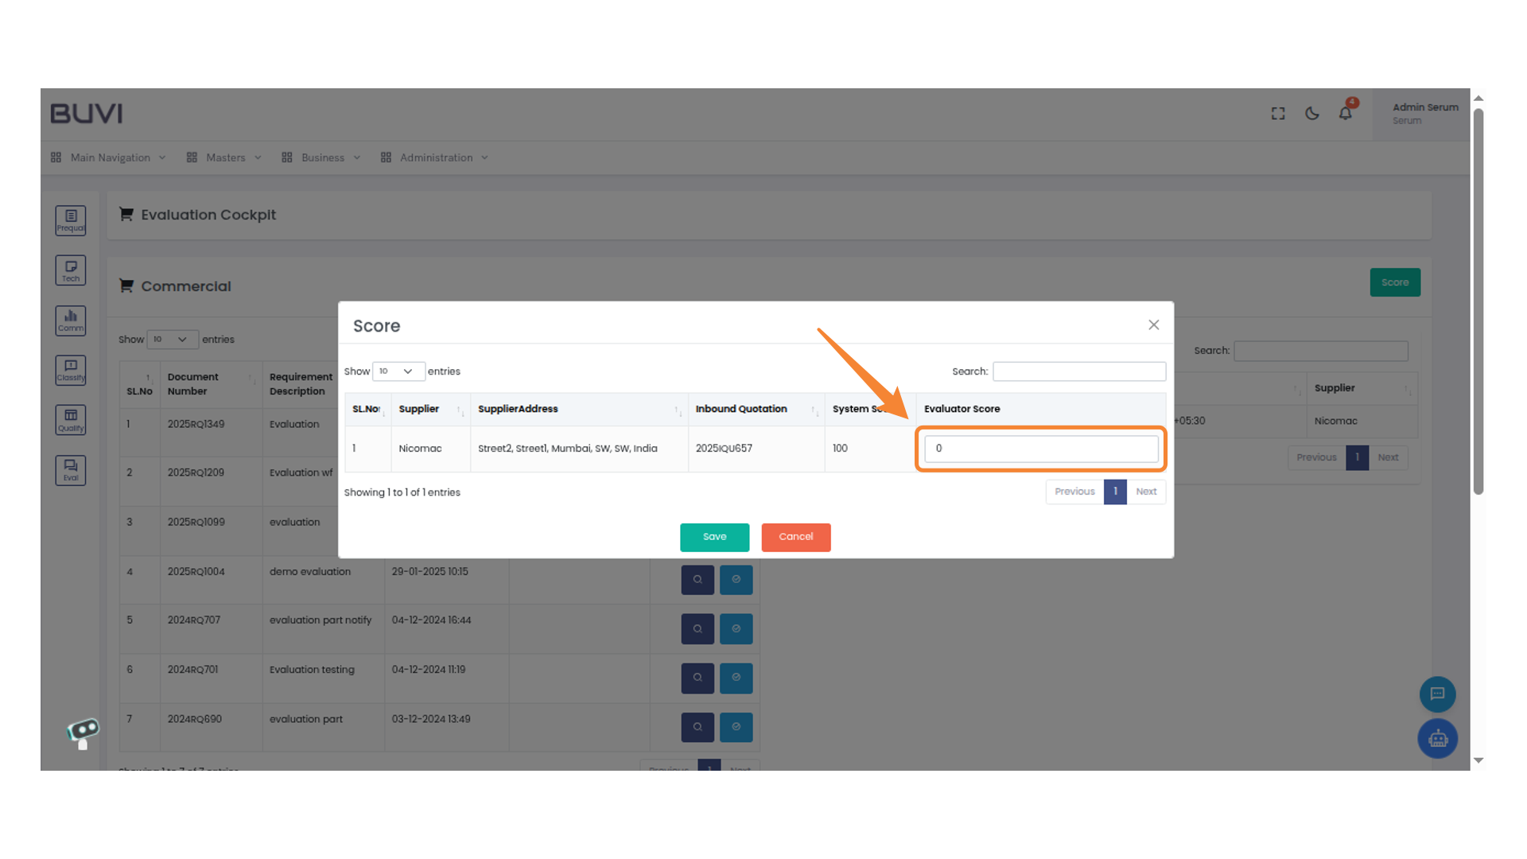
Task: Open the chat bubble widget
Action: [1437, 694]
